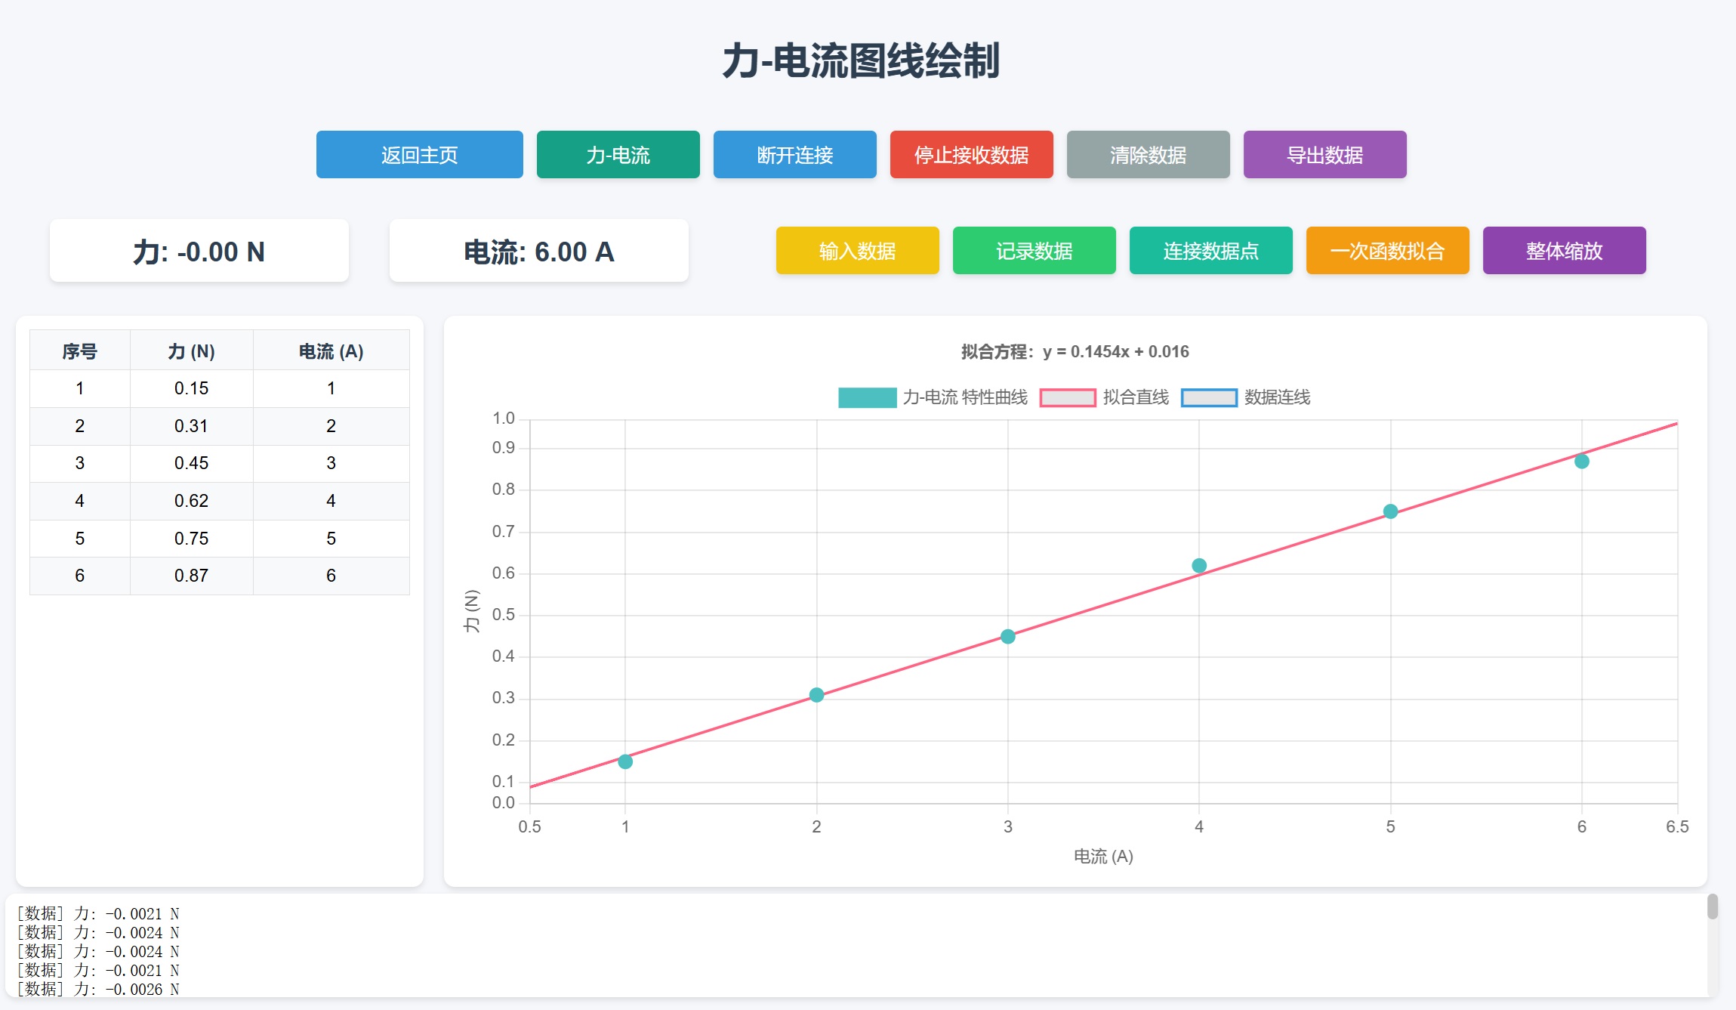Click 连接数据点 to connect data points
1736x1010 pixels.
[x=1211, y=250]
